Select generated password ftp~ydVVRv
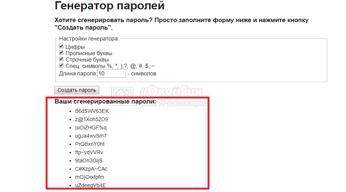 [x=89, y=152]
